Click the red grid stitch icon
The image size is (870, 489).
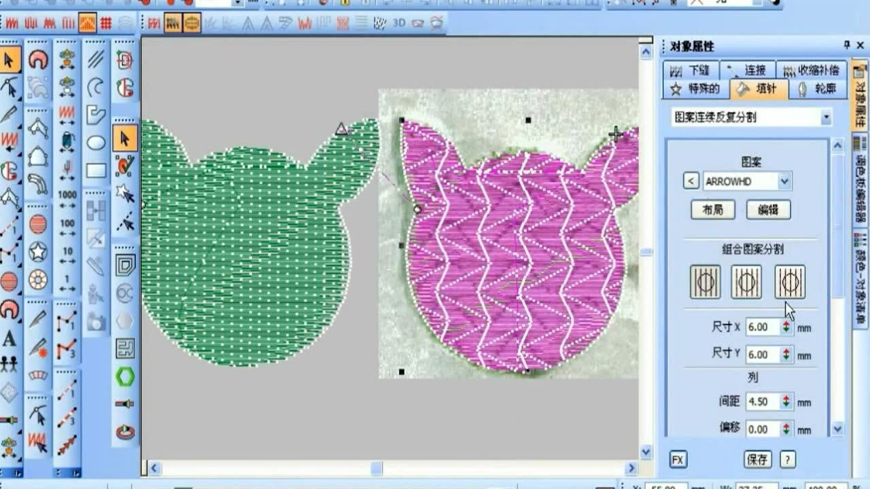(106, 24)
